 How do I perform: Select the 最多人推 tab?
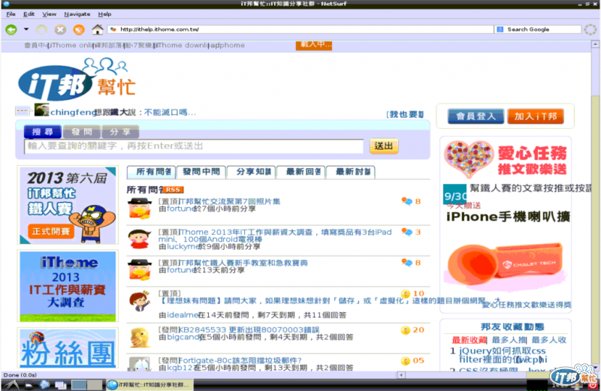click(x=509, y=340)
